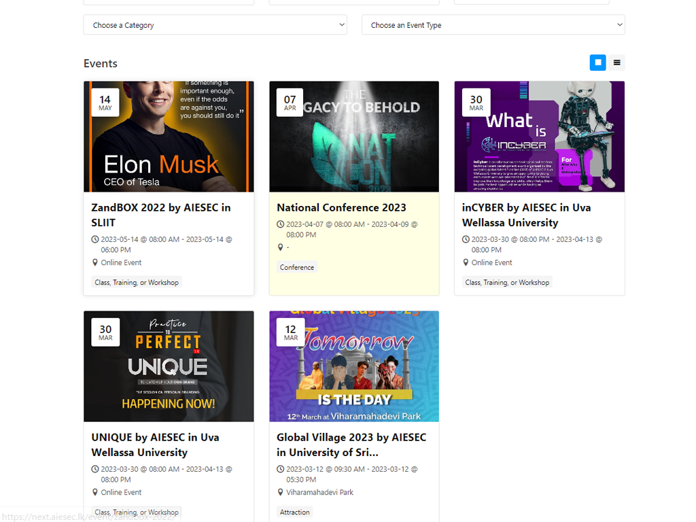Click the 12 Mar date badge
Viewport: 696px width, 522px height.
click(x=291, y=332)
